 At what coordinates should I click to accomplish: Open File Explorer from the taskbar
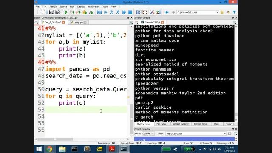62,149
